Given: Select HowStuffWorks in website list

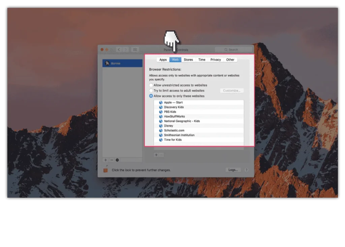Looking at the screenshot, I should (x=199, y=116).
